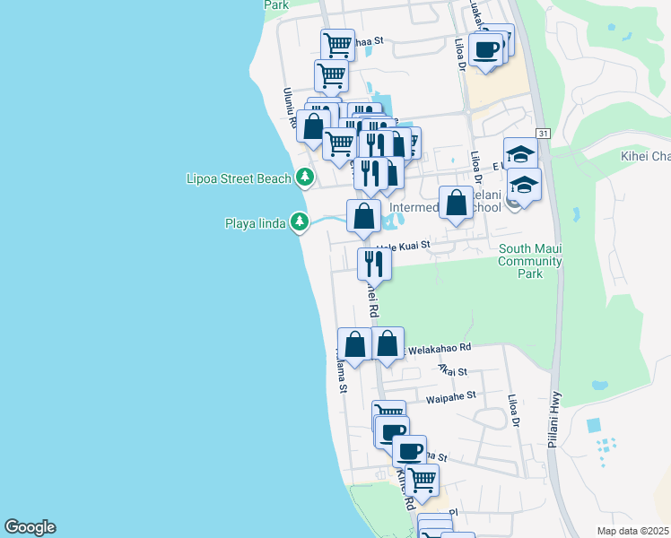
Task: Open the grocery cart marker at south Kihei Rd
Action: 422,481
